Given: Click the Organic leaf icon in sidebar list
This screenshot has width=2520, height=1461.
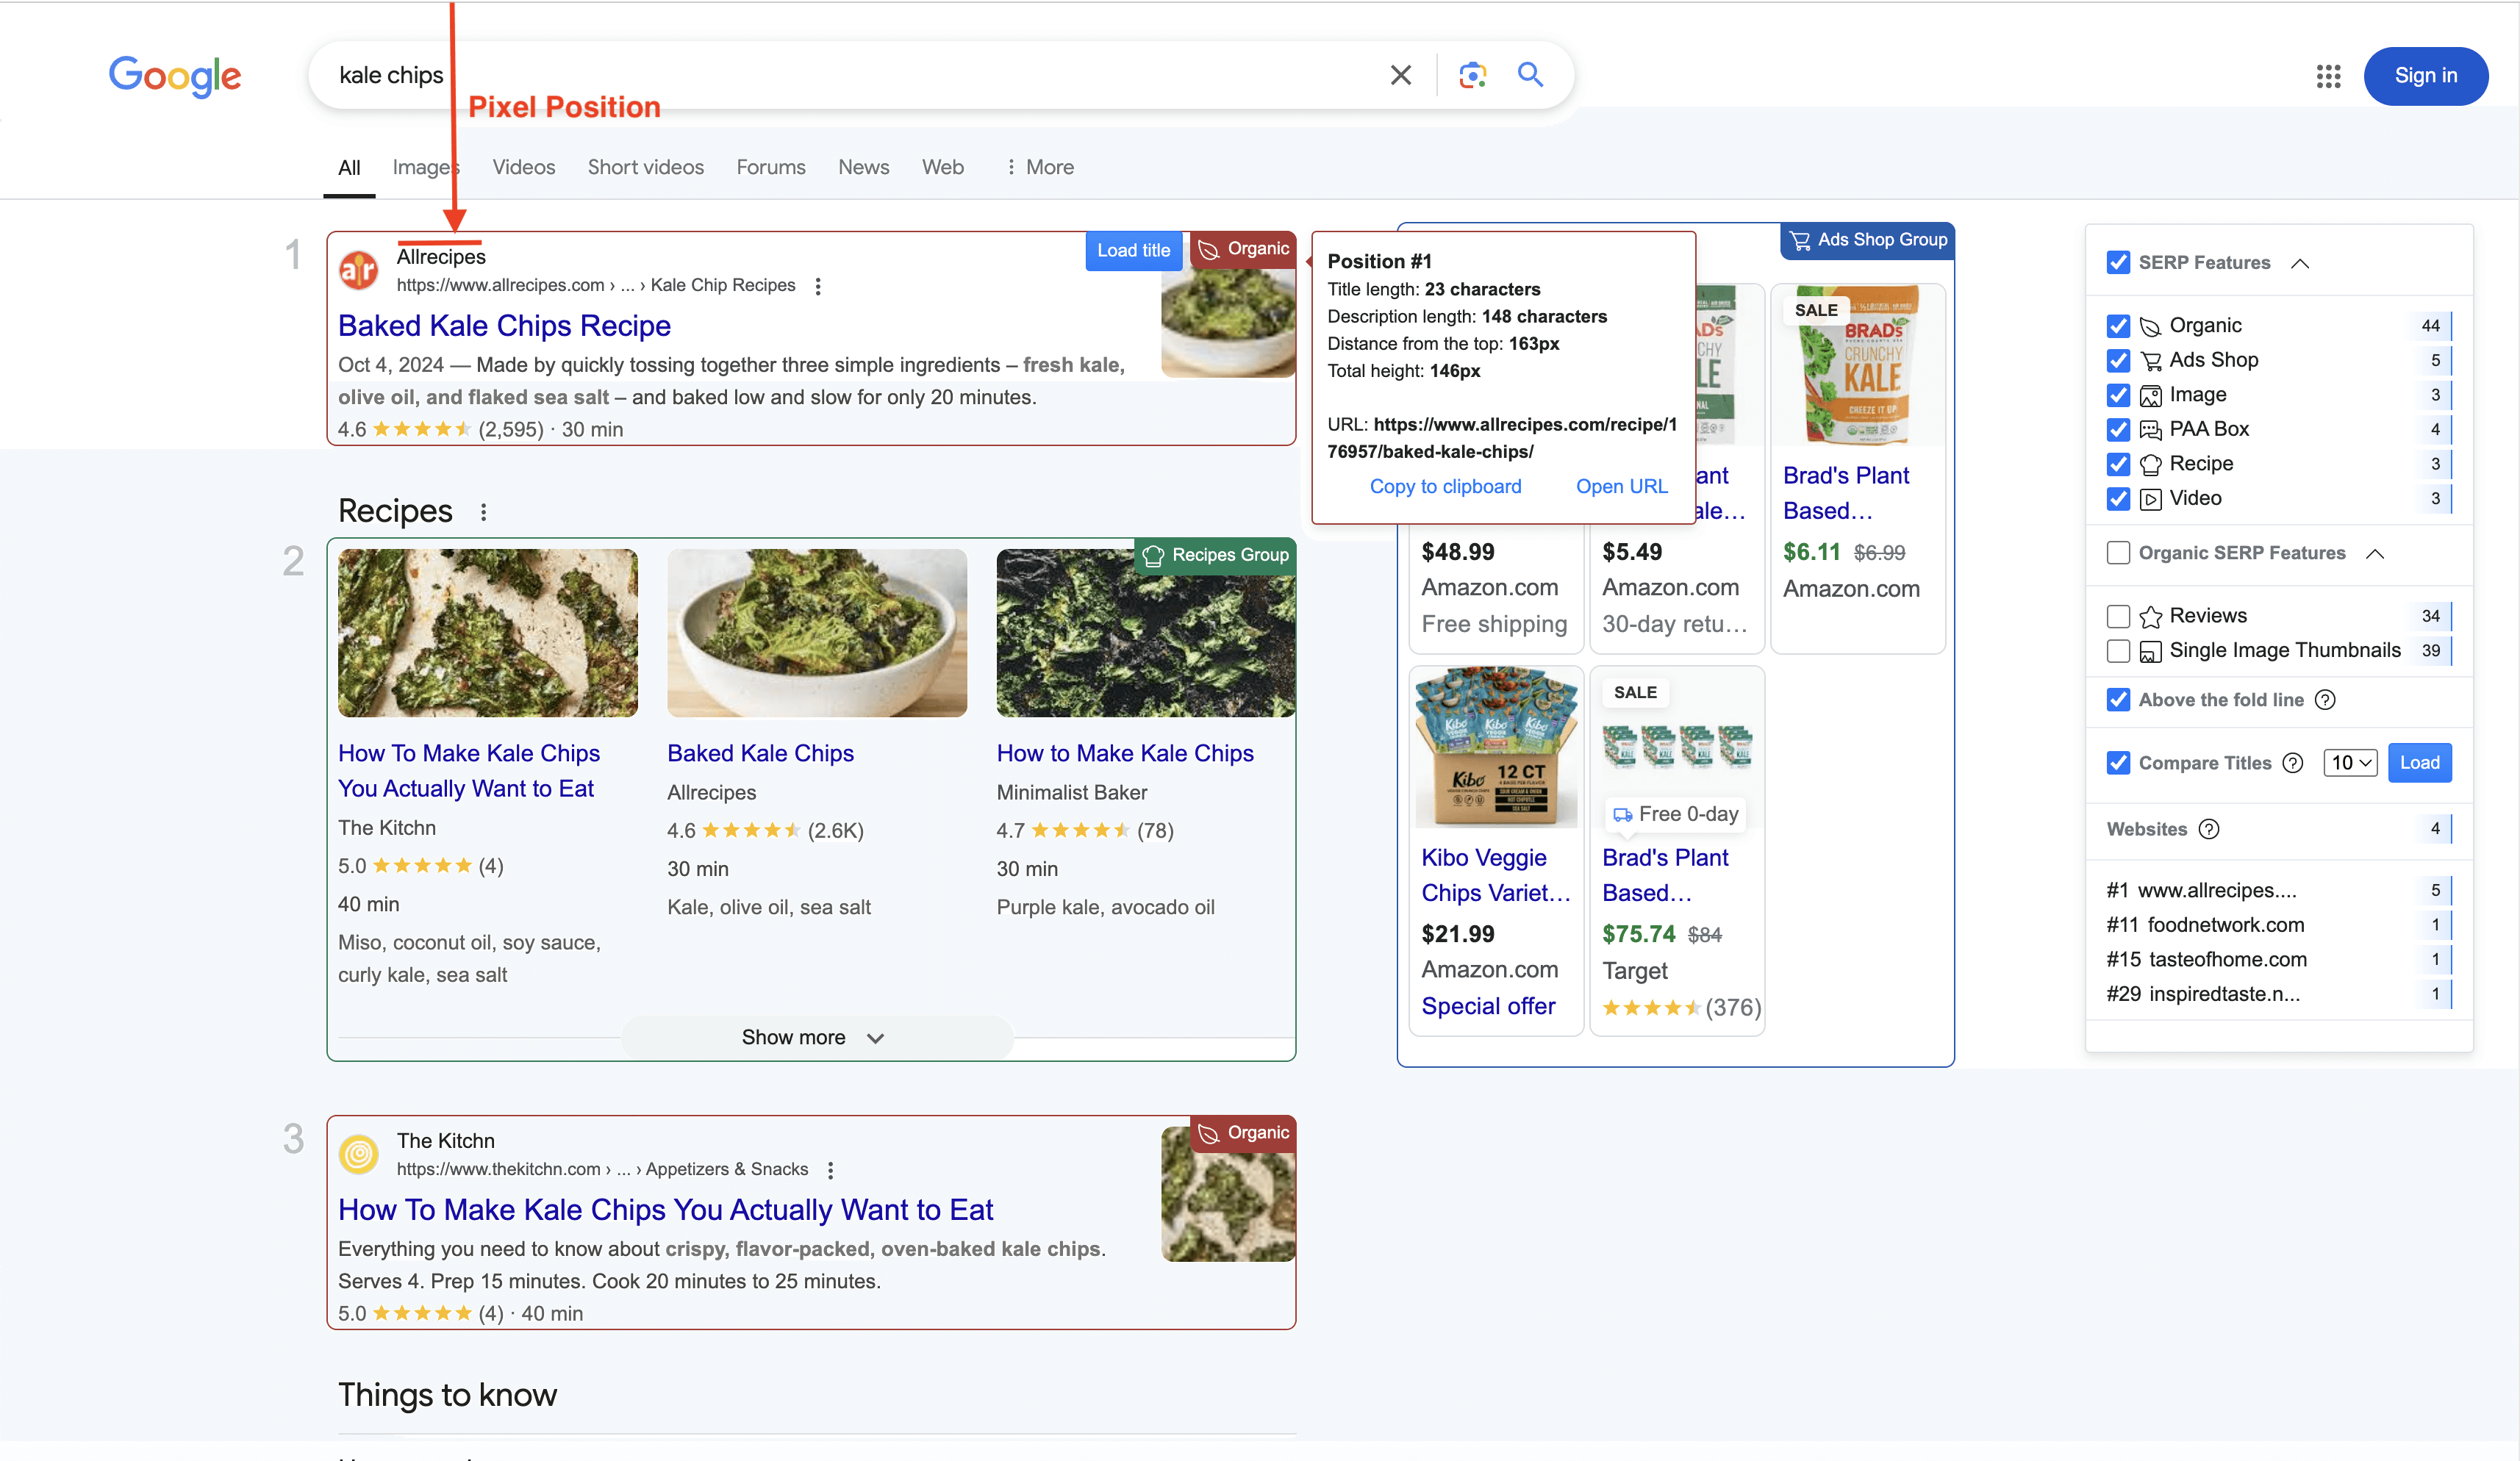Looking at the screenshot, I should pos(2150,326).
